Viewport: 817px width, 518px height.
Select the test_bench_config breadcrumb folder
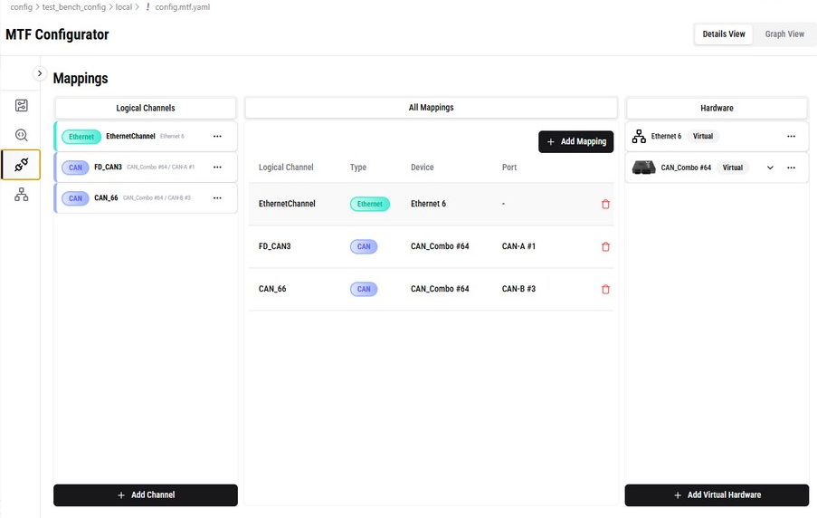[74, 7]
